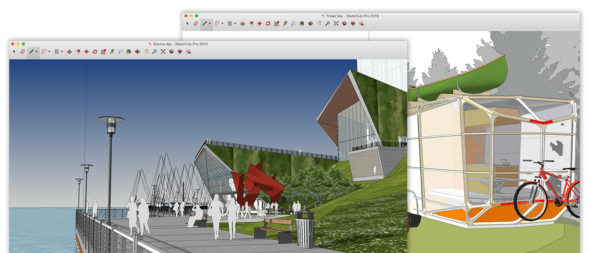The height and width of the screenshot is (253, 589).
Task: Open Line tool dropdown arrow in Trailer window
Action: click(x=209, y=23)
